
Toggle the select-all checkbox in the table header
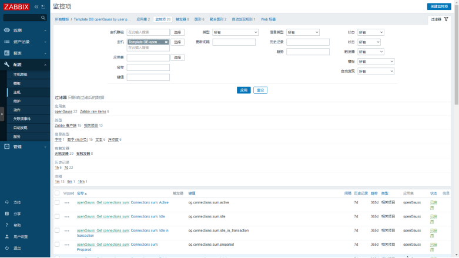[x=57, y=193]
